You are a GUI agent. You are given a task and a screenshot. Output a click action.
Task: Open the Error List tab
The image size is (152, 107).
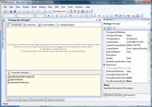(x=12, y=100)
